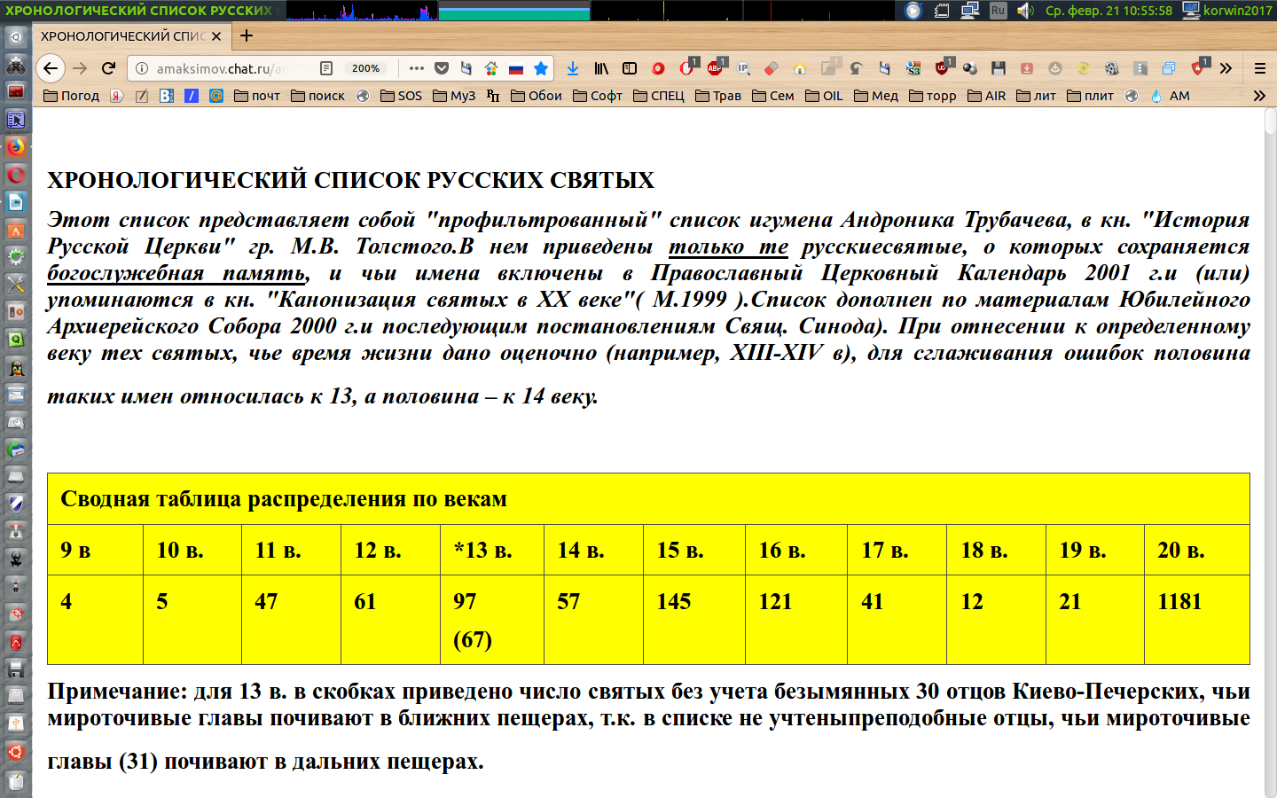Image resolution: width=1277 pixels, height=798 pixels.
Task: Select 'Сводная таблица распределения по векам' heading
Action: (x=284, y=498)
